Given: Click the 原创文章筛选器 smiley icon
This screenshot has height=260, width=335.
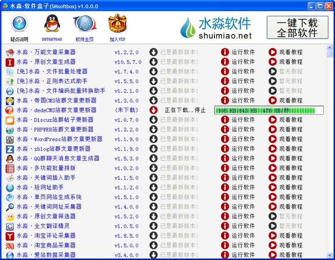Looking at the screenshot, I should point(10,216).
